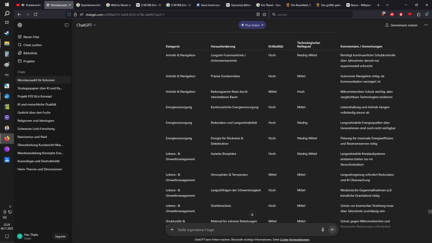Switch to the Eris Planet - Google tab
This screenshot has width=432, height=243.
tap(269, 5)
